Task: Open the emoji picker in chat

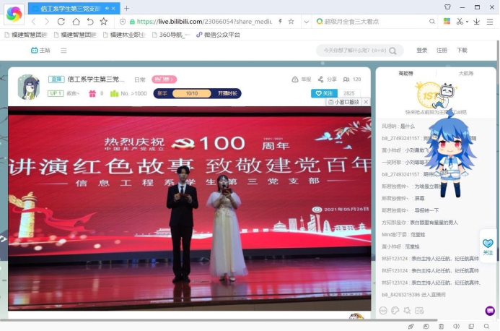Action: (383, 310)
